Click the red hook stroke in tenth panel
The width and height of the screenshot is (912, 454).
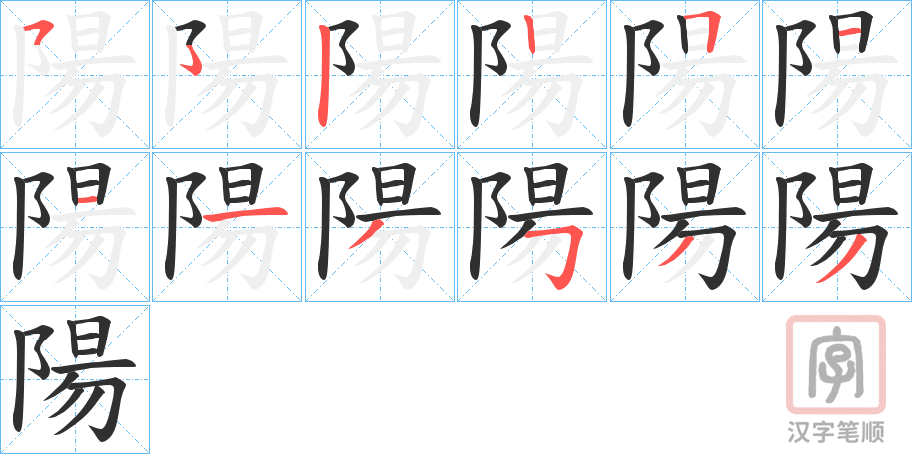[555, 256]
